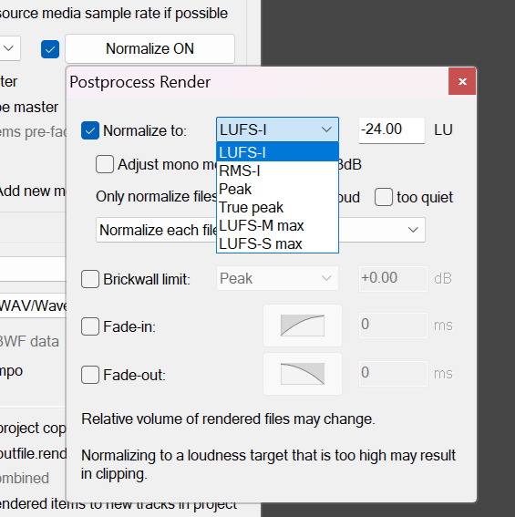This screenshot has width=515, height=517.
Task: Click the Fade-out curve shape icon
Action: click(303, 374)
